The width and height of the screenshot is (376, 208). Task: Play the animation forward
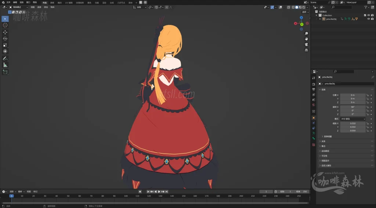(x=159, y=192)
